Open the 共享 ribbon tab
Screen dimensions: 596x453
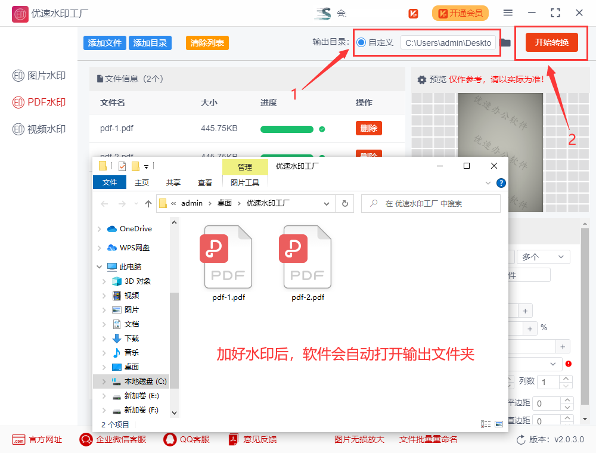(x=173, y=183)
